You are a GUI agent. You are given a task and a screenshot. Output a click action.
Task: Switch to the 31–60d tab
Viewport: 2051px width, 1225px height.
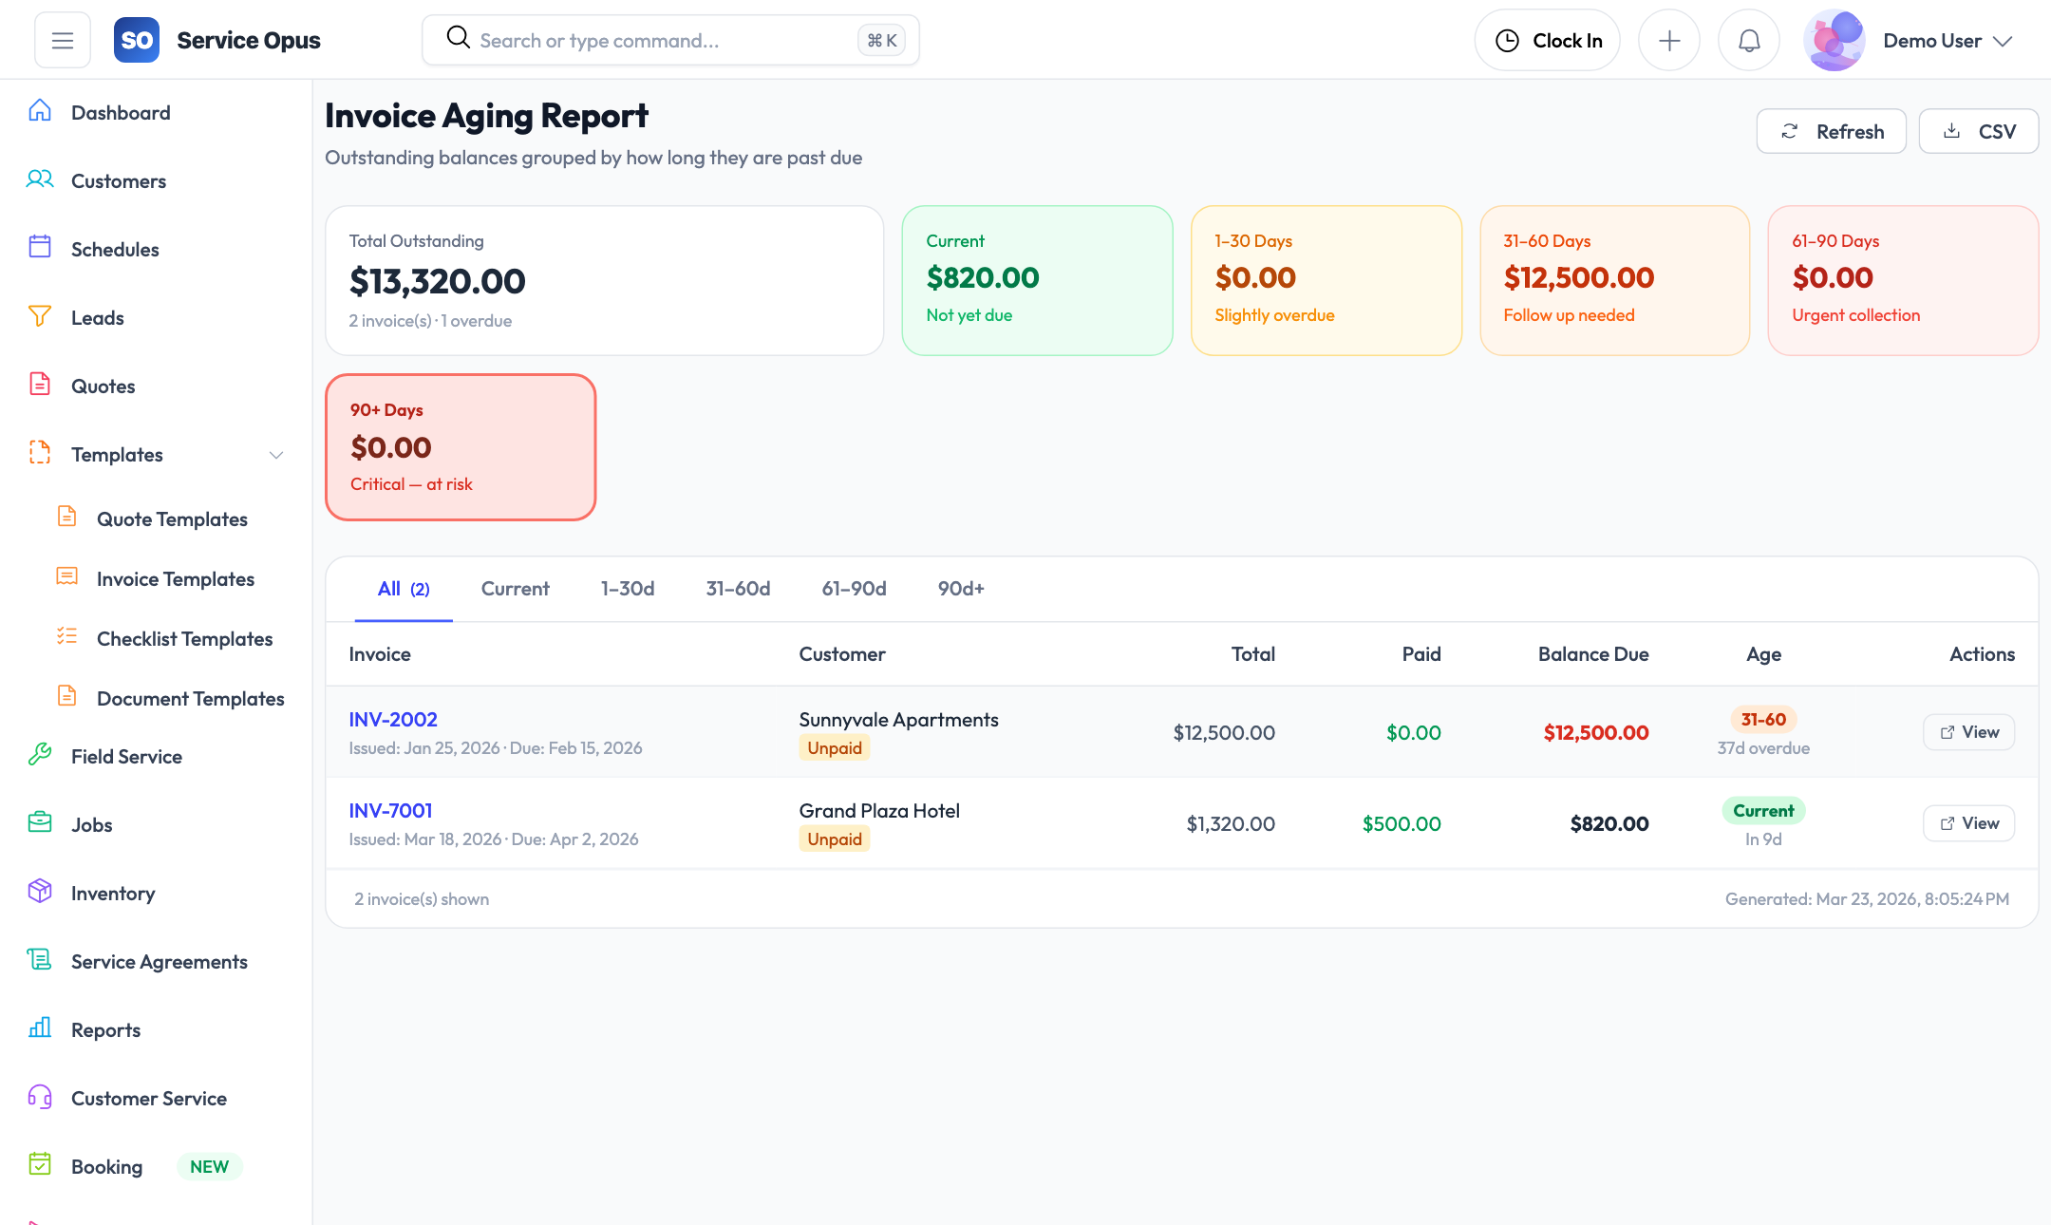tap(738, 589)
